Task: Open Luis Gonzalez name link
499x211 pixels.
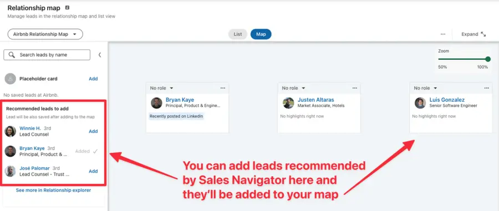Action: (447, 100)
